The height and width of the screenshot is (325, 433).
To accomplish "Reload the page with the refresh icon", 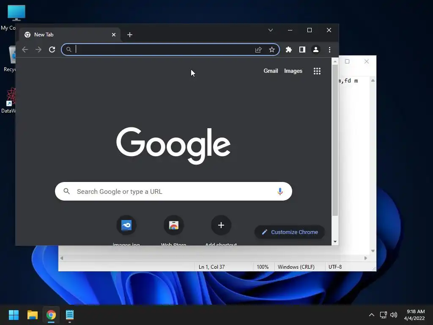I will (52, 50).
